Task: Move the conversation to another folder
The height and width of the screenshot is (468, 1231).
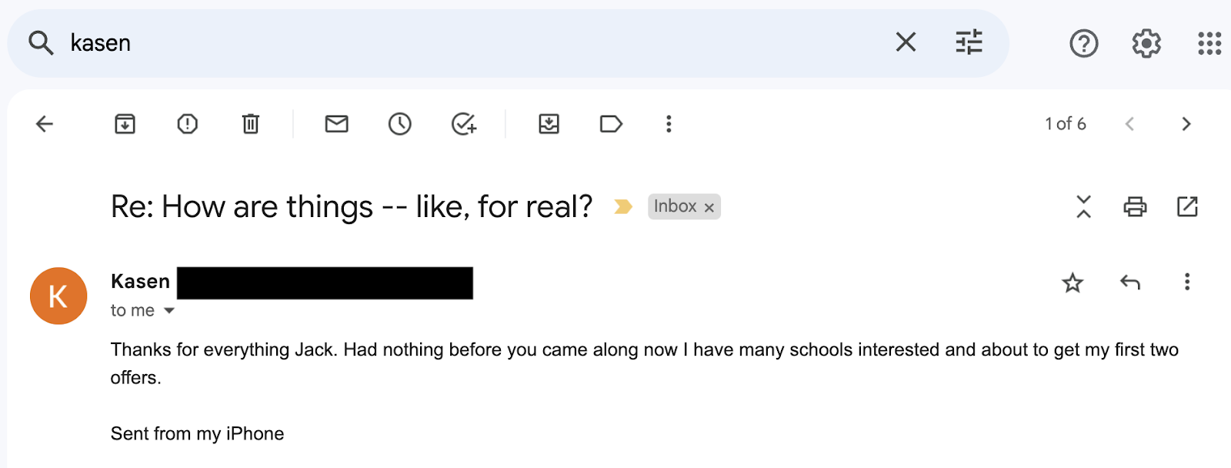Action: [549, 124]
